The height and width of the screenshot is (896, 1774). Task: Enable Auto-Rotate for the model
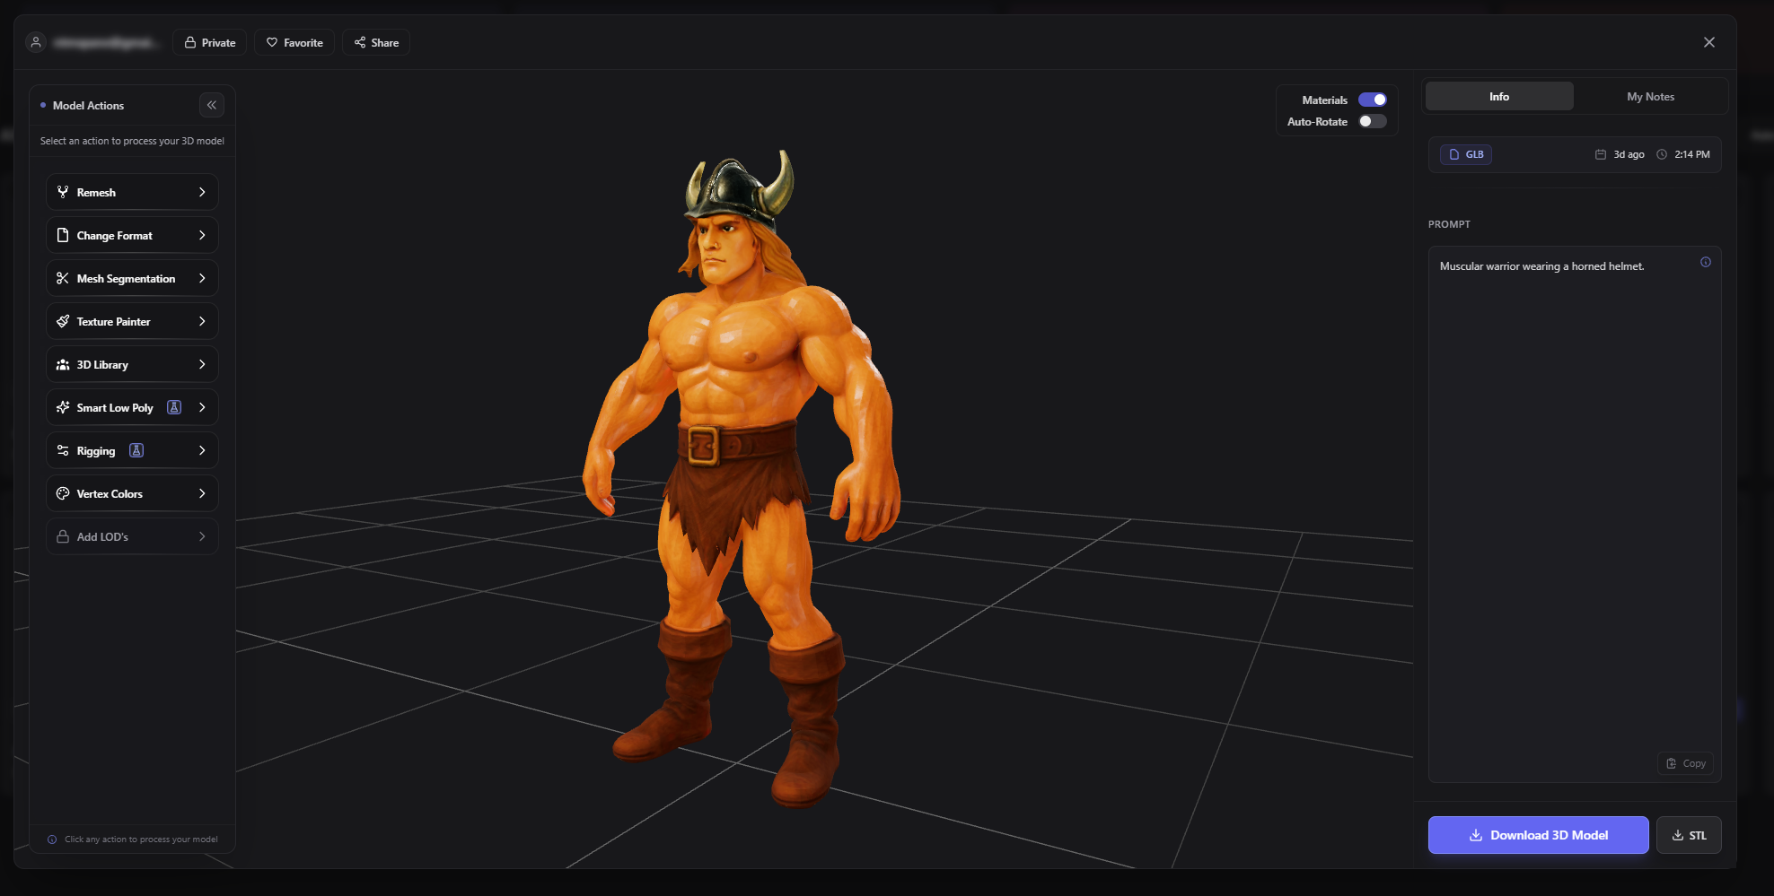[x=1372, y=121]
